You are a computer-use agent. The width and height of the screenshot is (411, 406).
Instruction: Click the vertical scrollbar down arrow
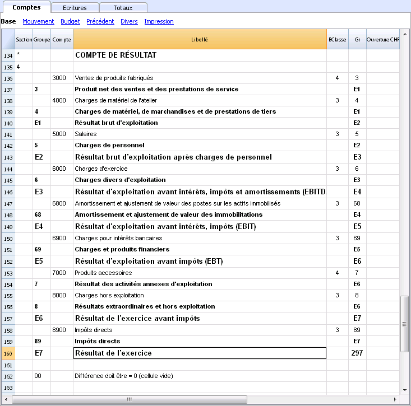point(405,390)
